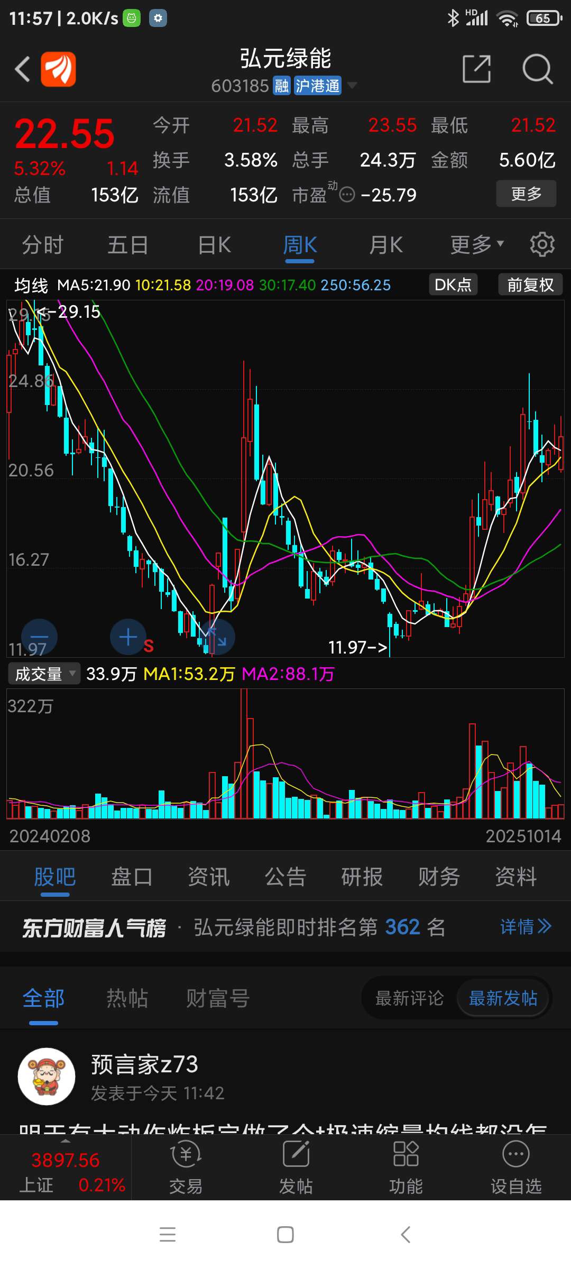Tap stock code 603185
The width and height of the screenshot is (571, 1269).
coord(241,86)
